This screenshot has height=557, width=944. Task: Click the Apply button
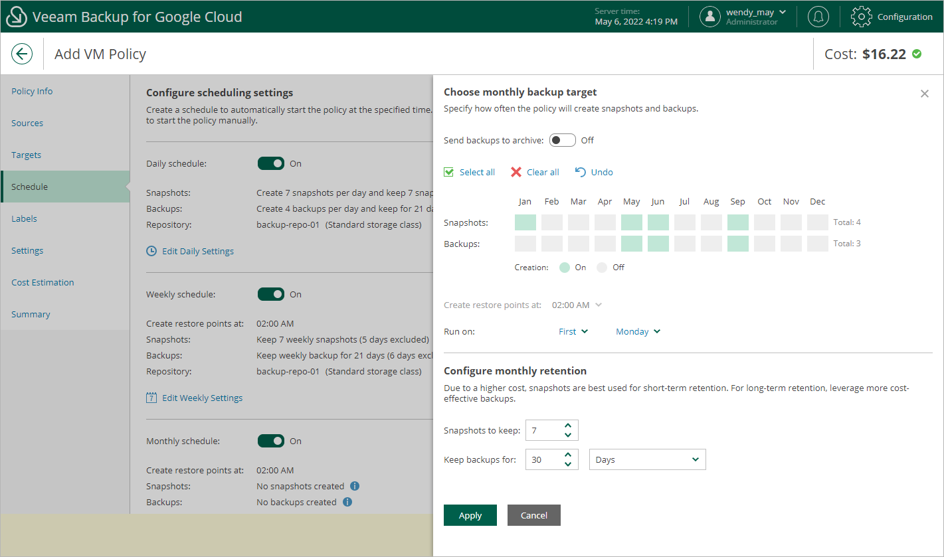[470, 515]
